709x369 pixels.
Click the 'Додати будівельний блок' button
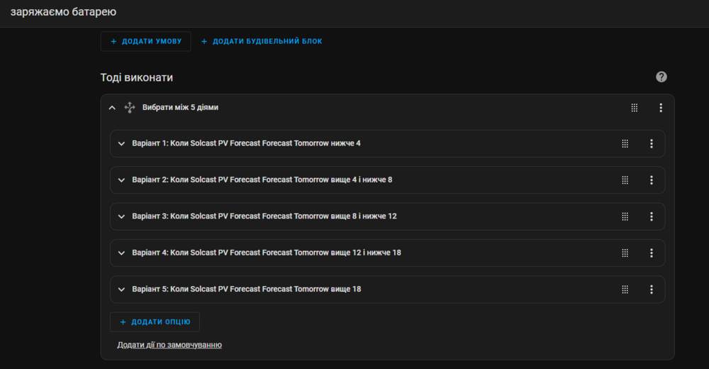click(x=262, y=41)
